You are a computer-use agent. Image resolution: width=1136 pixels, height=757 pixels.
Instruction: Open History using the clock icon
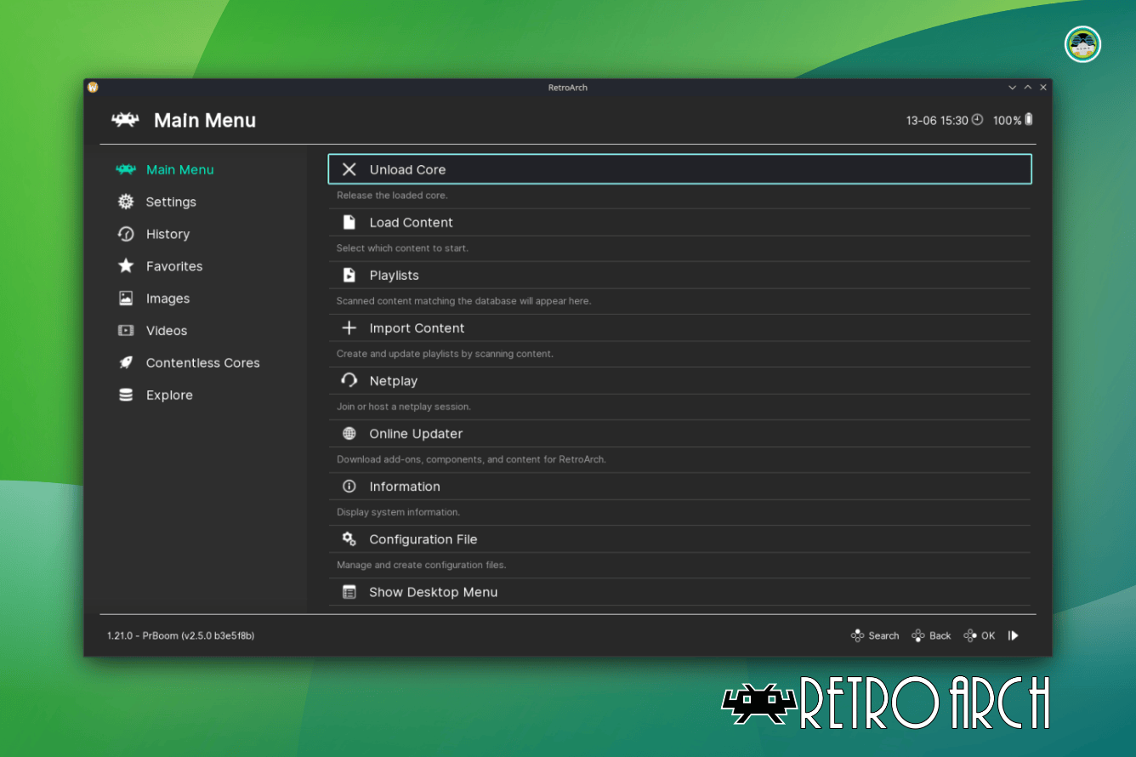(x=125, y=234)
